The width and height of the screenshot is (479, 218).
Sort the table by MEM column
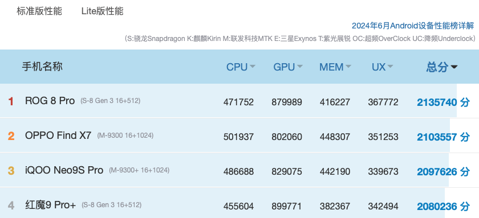point(335,67)
